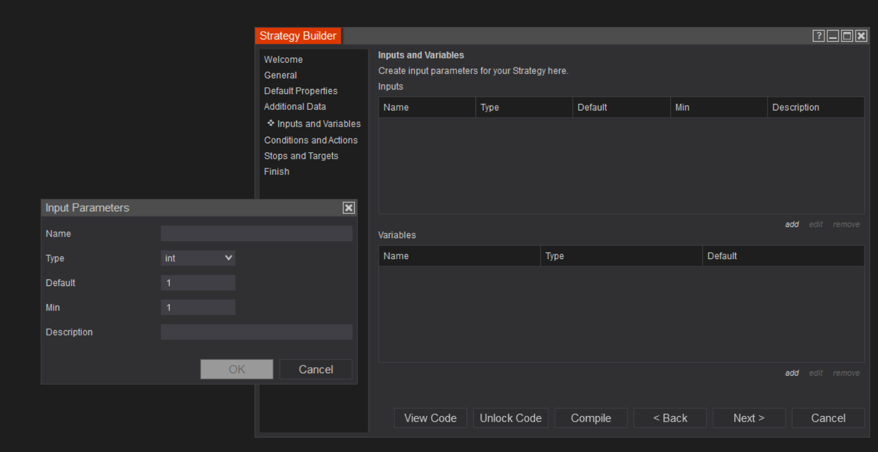Viewport: 878px width, 452px height.
Task: Cancel the Strategy Builder wizard
Action: point(828,418)
